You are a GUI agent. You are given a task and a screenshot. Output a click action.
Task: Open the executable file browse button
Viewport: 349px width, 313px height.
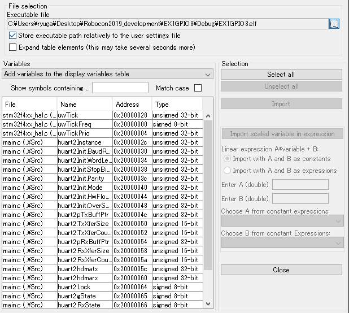334,24
